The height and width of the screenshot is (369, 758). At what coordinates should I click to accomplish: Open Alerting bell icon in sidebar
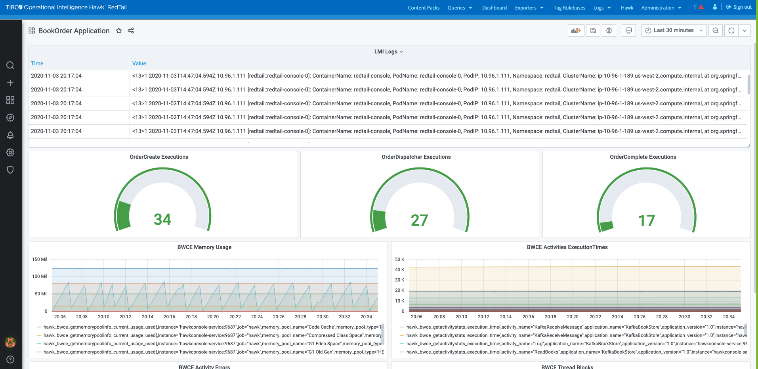click(x=10, y=135)
